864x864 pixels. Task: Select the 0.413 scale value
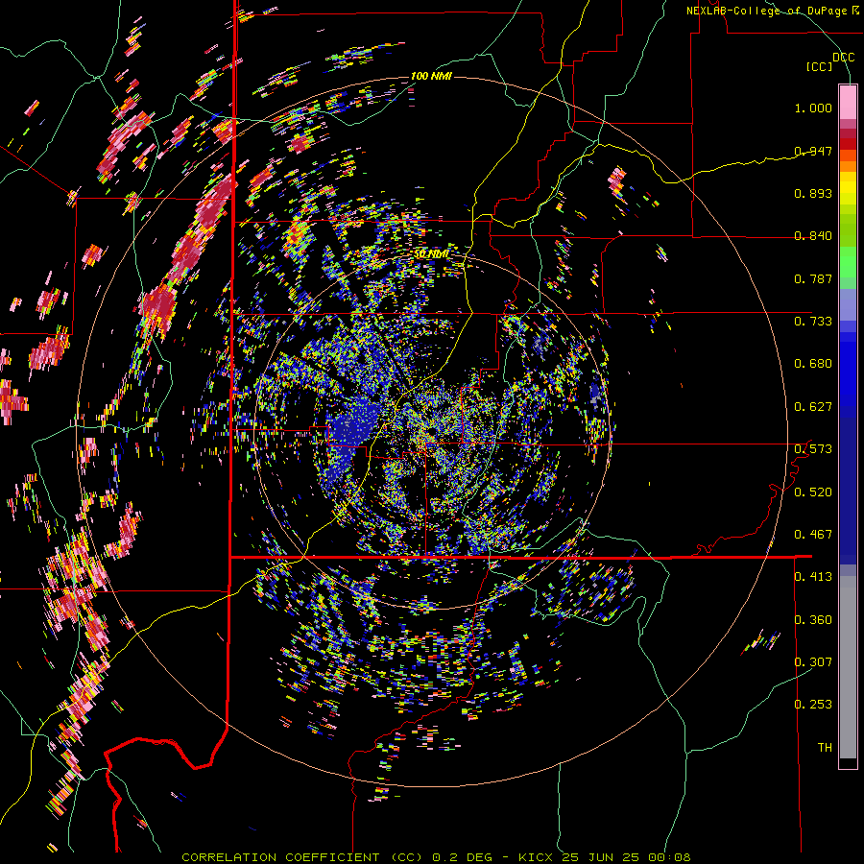tap(813, 576)
